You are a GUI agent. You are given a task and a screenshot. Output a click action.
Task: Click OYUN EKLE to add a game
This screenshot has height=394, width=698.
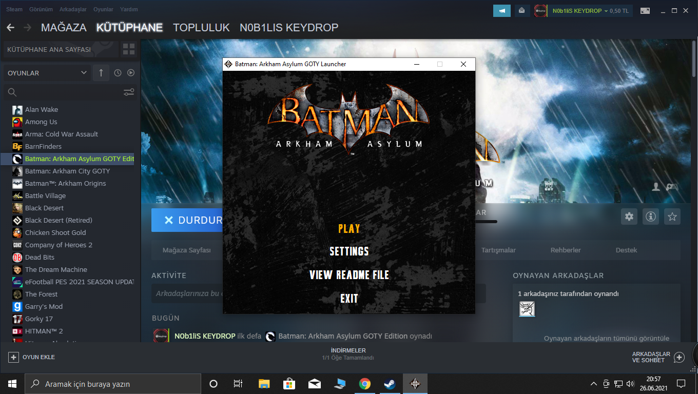[32, 357]
